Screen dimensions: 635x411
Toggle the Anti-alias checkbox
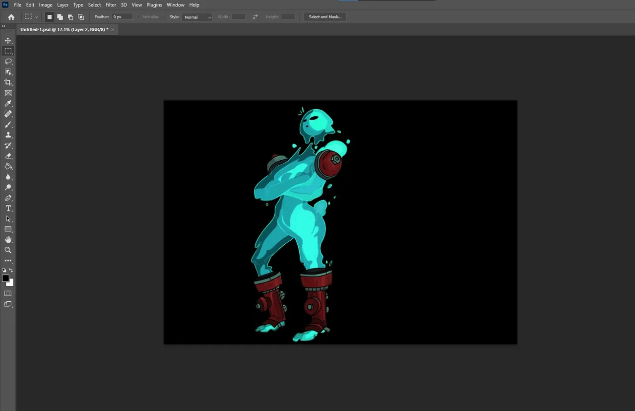(x=139, y=17)
